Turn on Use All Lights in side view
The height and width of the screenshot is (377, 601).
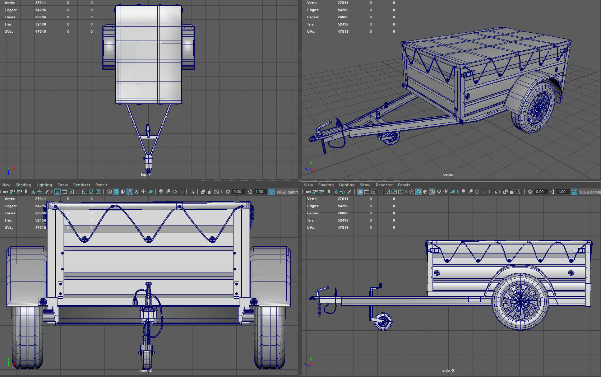coord(446,192)
